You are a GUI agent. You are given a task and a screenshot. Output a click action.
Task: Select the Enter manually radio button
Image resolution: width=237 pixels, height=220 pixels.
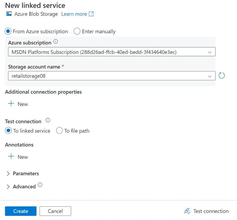[77, 31]
